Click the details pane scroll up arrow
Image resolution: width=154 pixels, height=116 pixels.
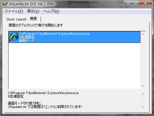pos(144,94)
